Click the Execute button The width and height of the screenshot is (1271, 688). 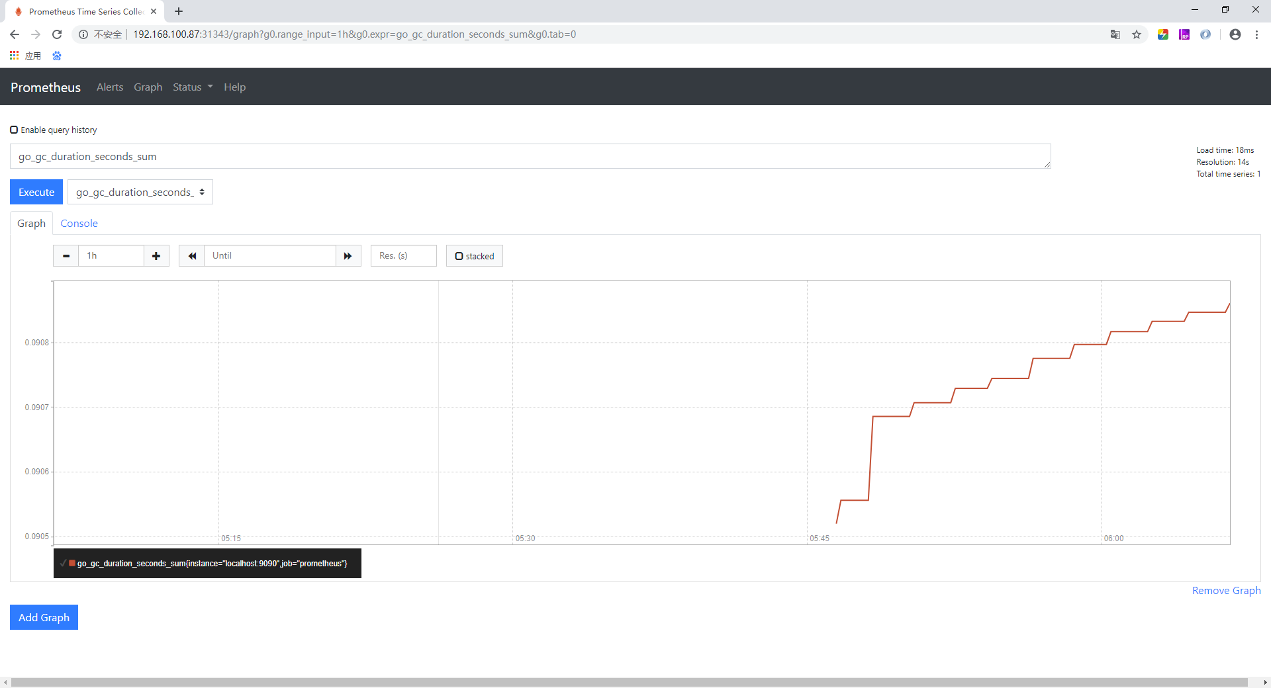point(36,192)
